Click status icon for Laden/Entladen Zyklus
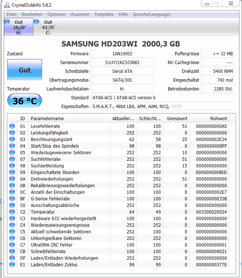Viewport: 242px width, 278px height. coord(12,264)
